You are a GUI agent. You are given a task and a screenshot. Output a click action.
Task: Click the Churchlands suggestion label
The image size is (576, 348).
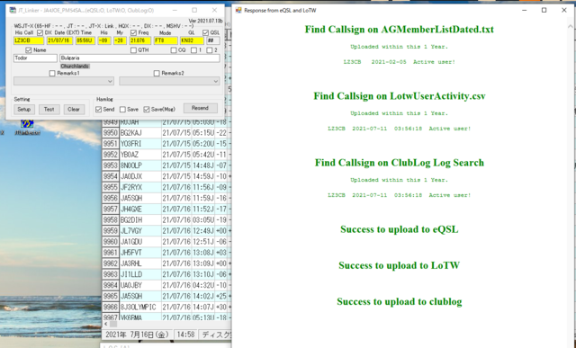point(75,66)
